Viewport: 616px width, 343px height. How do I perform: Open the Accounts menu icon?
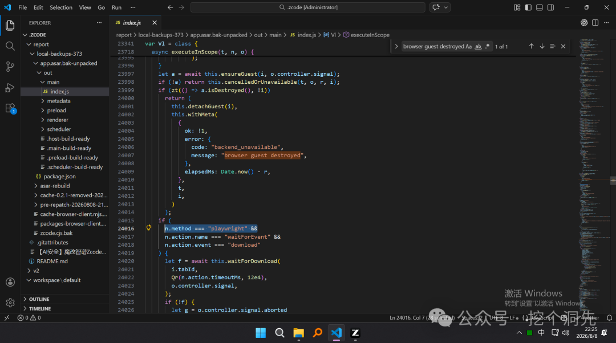coord(10,282)
